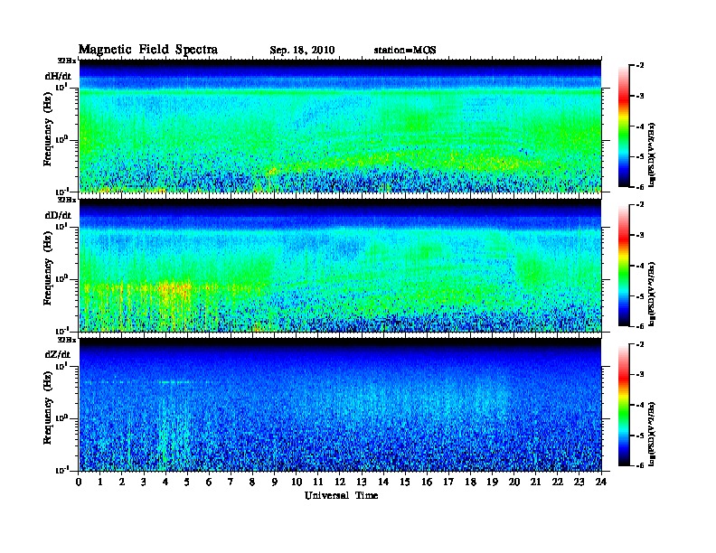Click the color bar beside dZ/dt plot

tap(624, 405)
